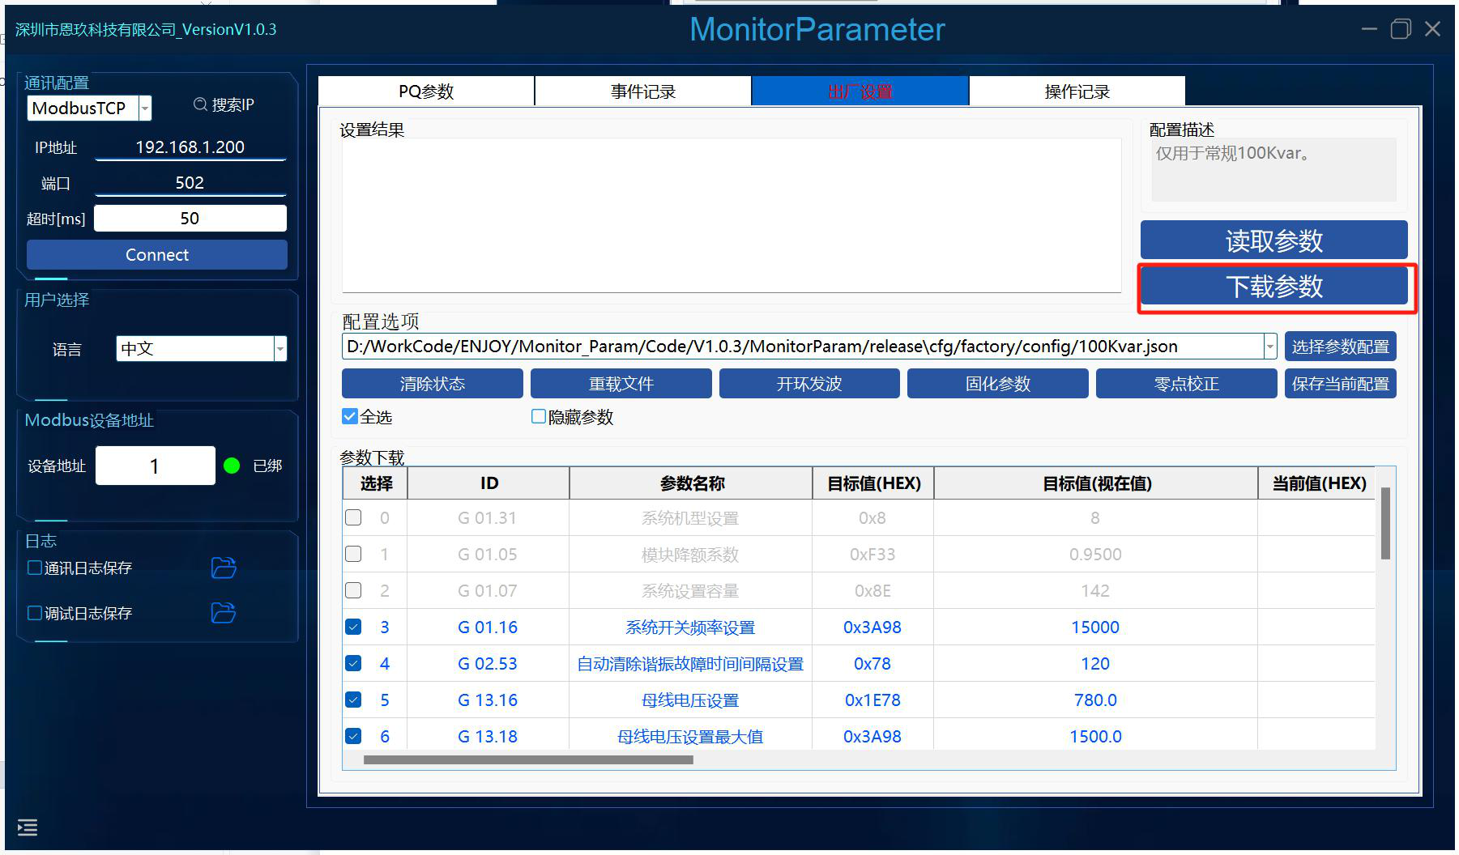Screen dimensions: 1459x855
Task: Focus the IP地址 input field
Action: (x=190, y=147)
